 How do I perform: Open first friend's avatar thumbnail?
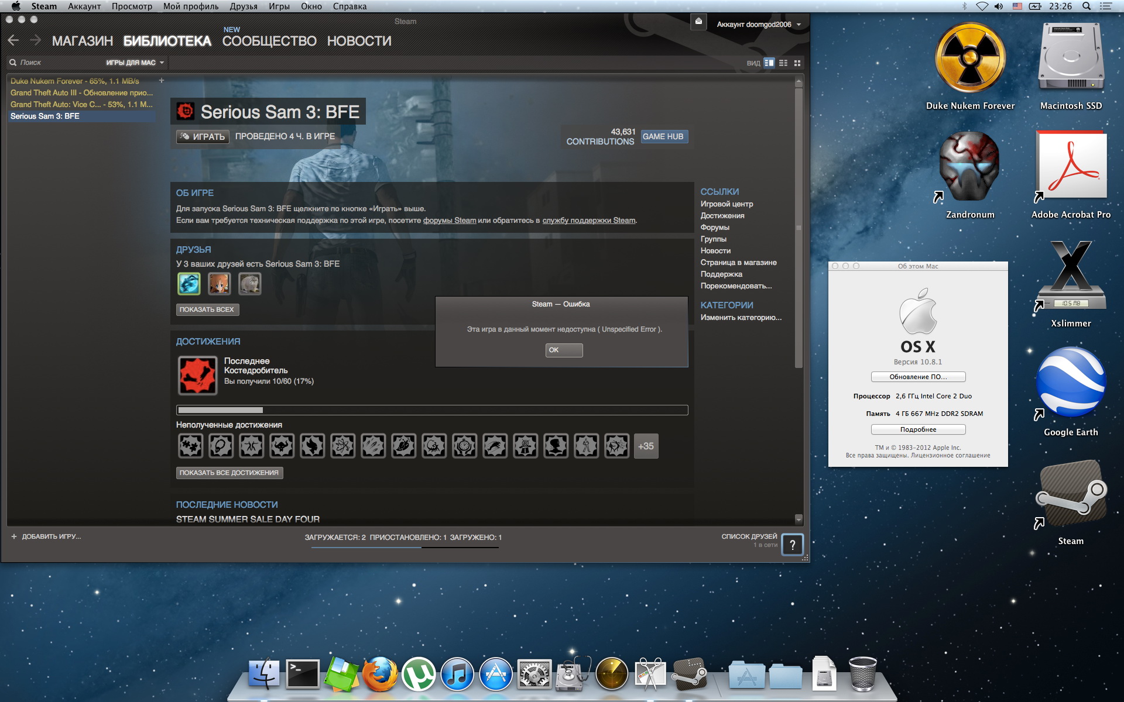(189, 284)
